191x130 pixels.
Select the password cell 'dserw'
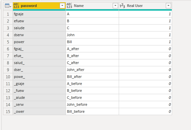point(39,35)
